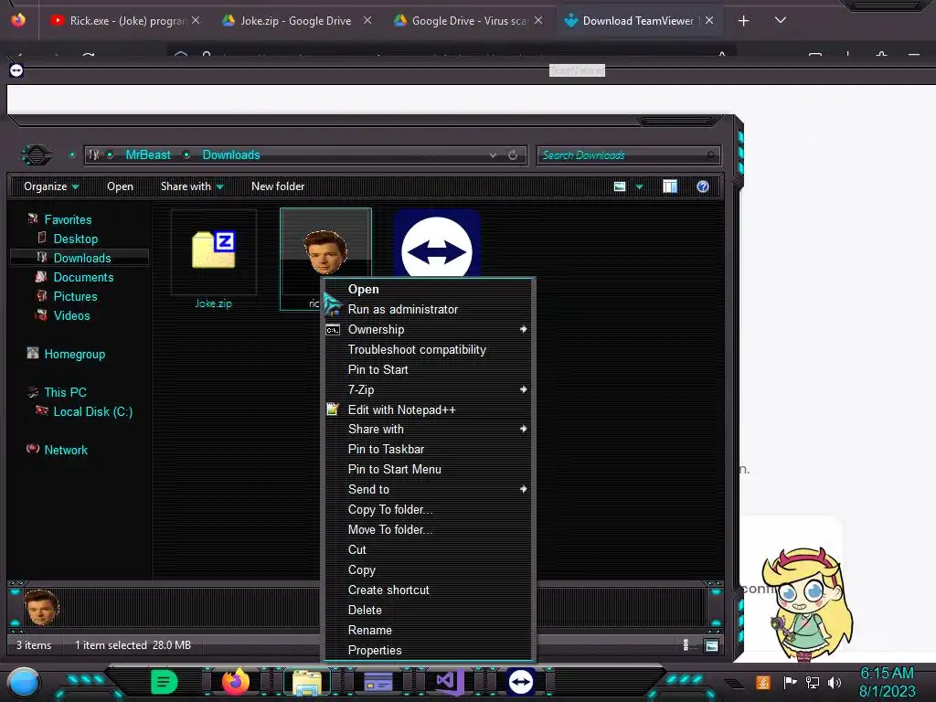Switch to the Joke.zip Google Drive tab

(x=296, y=21)
